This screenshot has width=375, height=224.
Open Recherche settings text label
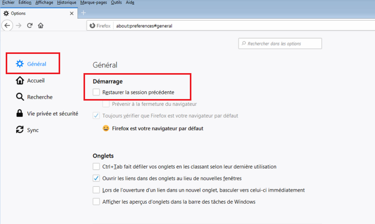[x=40, y=97]
